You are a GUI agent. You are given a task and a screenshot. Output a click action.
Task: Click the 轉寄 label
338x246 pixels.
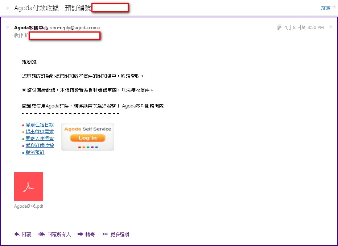click(90, 234)
